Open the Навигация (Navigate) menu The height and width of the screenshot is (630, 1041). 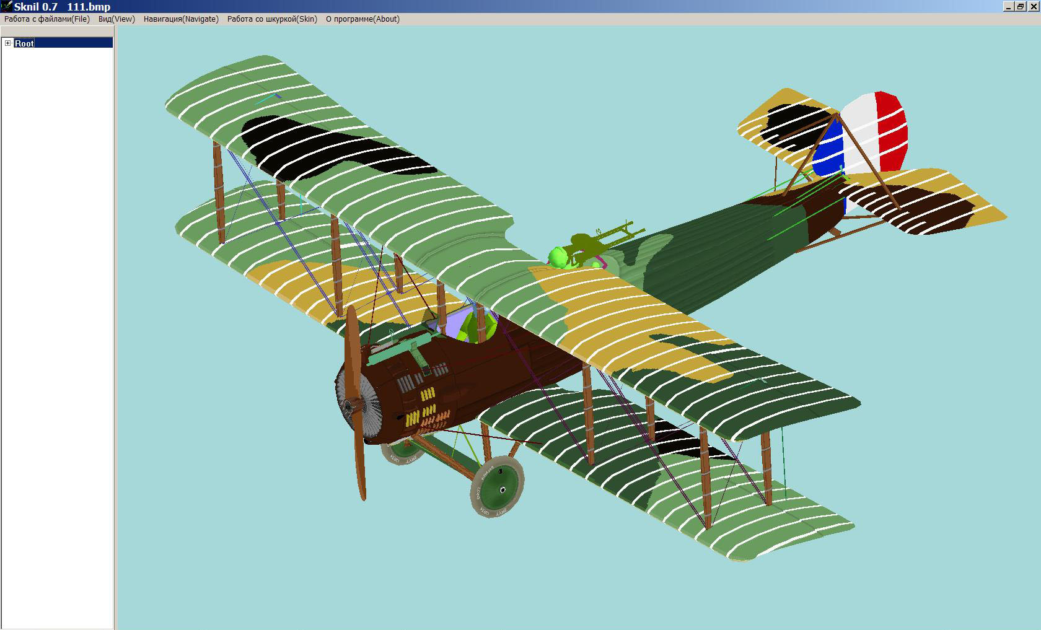pyautogui.click(x=181, y=19)
